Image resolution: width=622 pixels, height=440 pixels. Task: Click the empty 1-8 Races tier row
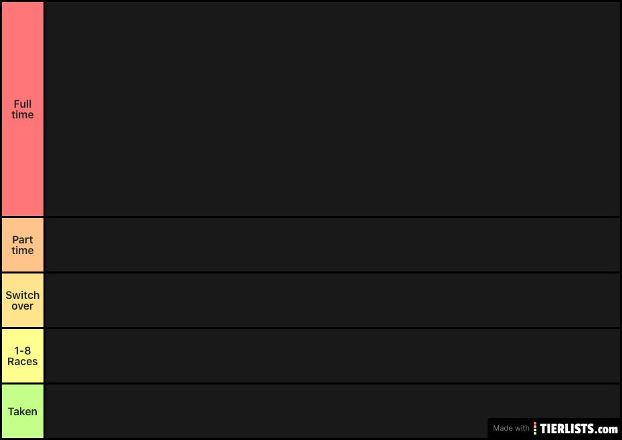332,356
